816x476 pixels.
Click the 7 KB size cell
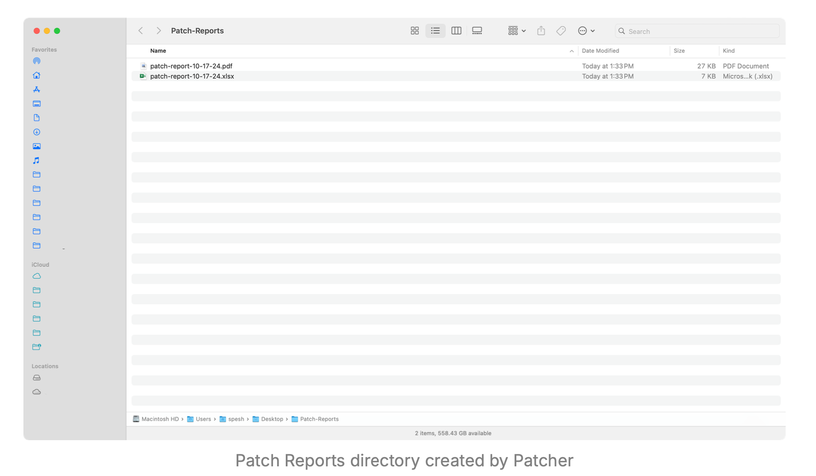pos(708,76)
